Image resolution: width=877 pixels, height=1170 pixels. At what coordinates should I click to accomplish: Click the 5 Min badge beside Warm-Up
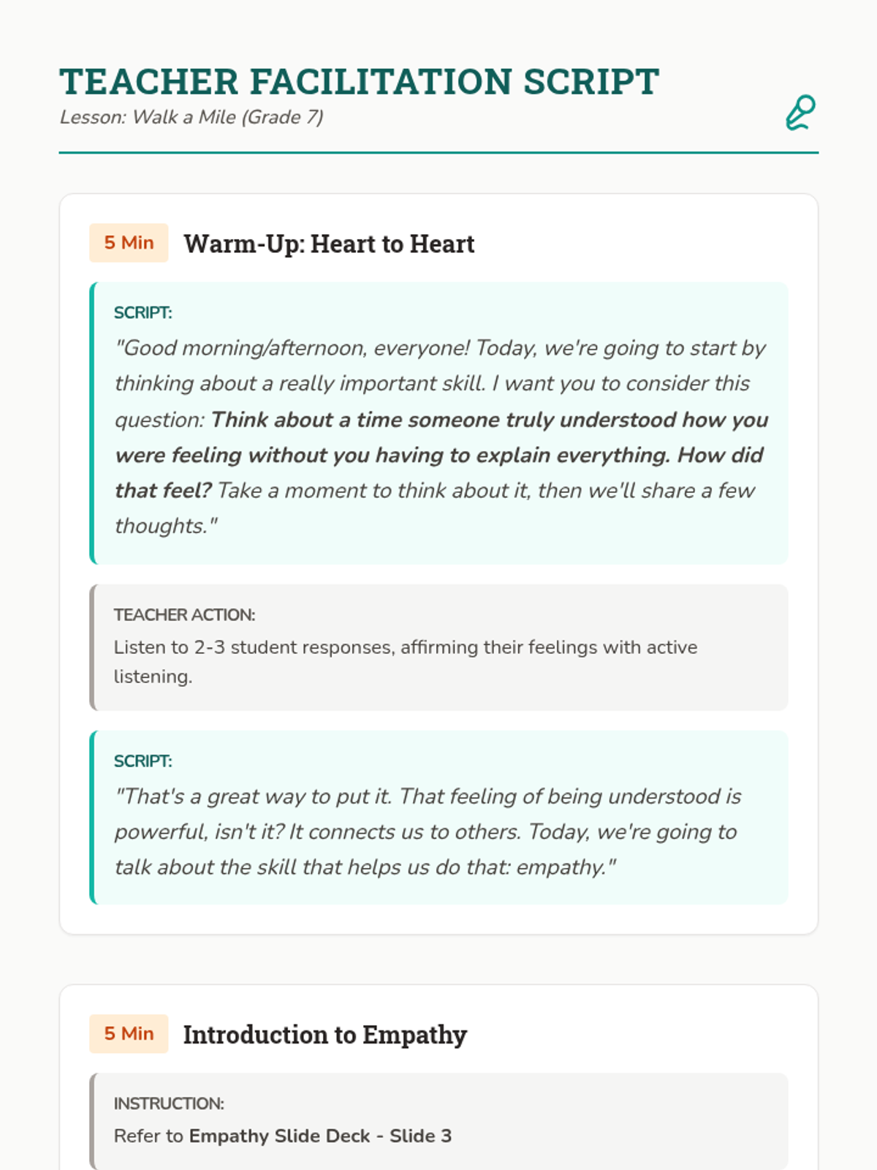(129, 243)
